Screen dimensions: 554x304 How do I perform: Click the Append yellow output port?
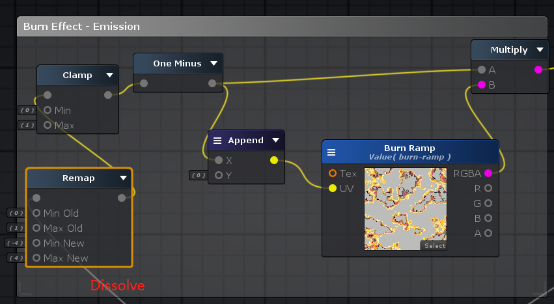point(274,160)
